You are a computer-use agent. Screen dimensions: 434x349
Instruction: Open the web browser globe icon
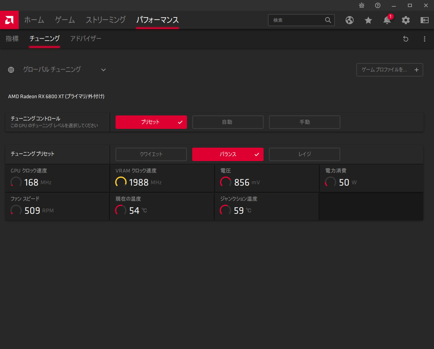(350, 20)
